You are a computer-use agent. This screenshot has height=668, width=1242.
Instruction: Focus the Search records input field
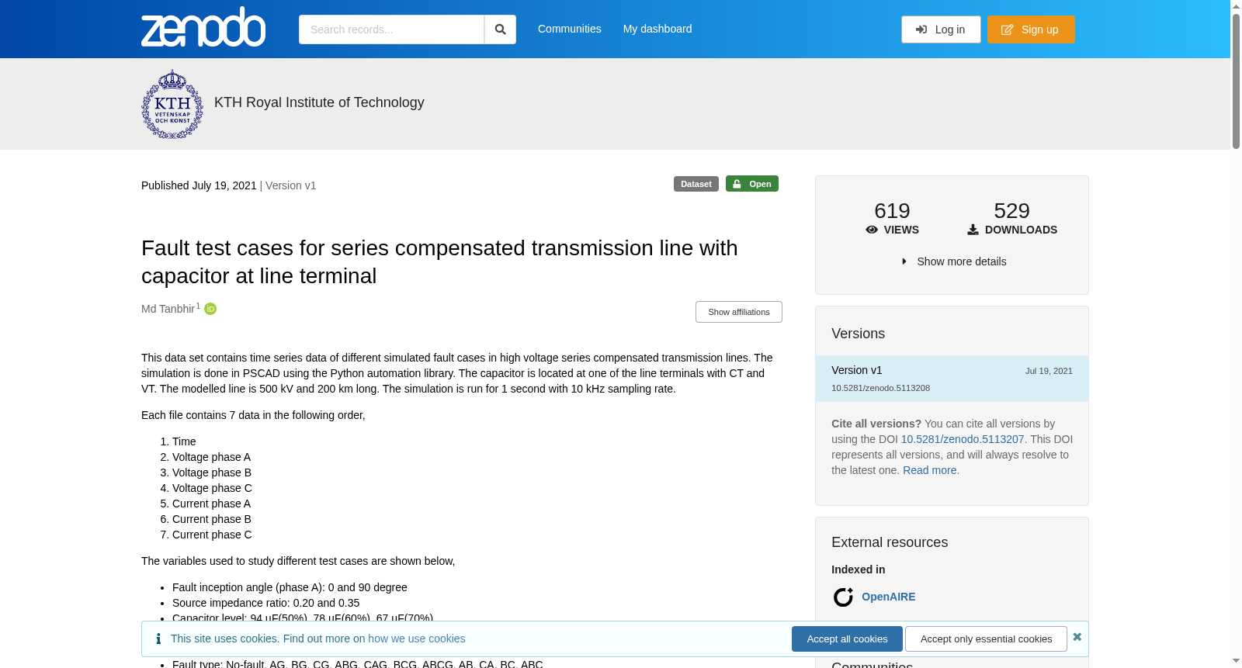point(391,29)
